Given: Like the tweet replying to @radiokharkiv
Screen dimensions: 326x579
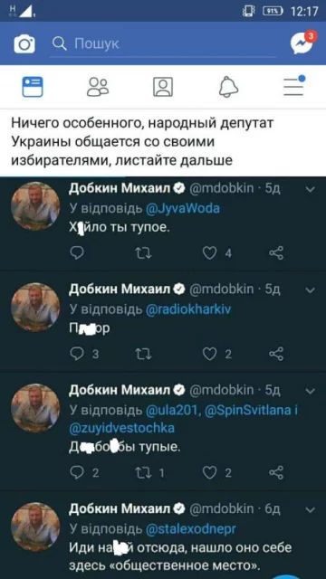Looking at the screenshot, I should point(209,354).
